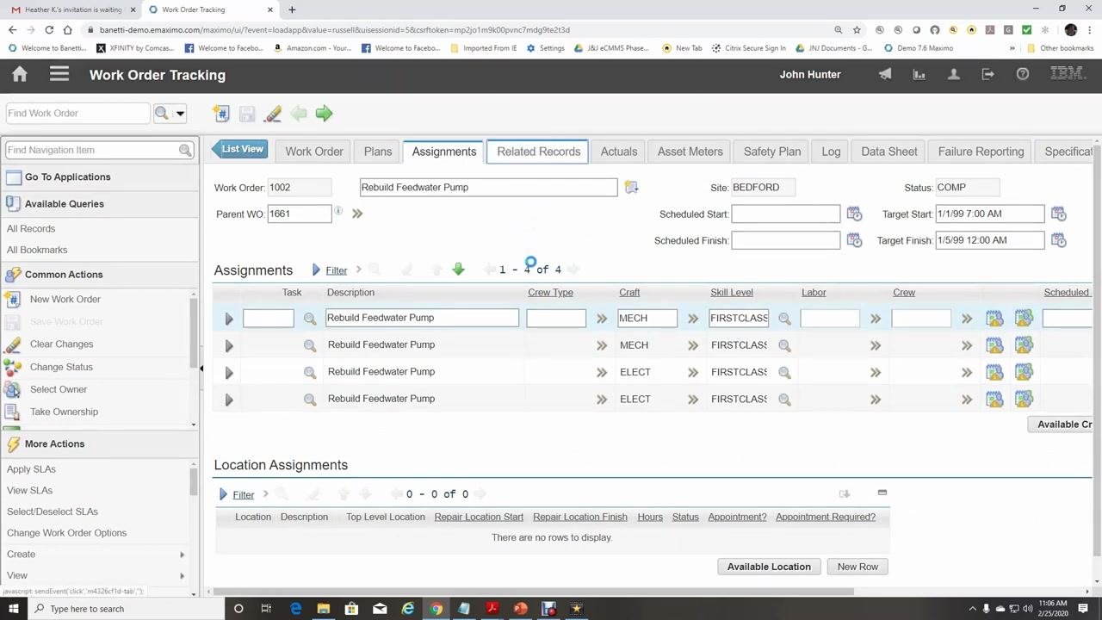The image size is (1102, 620).
Task: Click Apply SLAs under More Actions
Action: pos(31,469)
